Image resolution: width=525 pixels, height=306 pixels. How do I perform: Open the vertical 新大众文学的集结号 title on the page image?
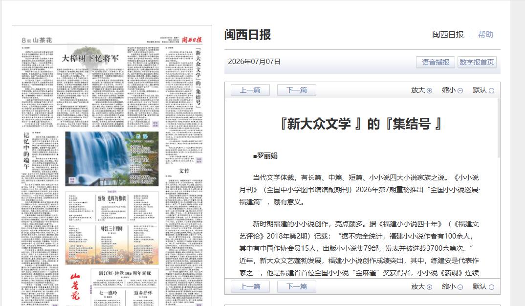pos(198,78)
